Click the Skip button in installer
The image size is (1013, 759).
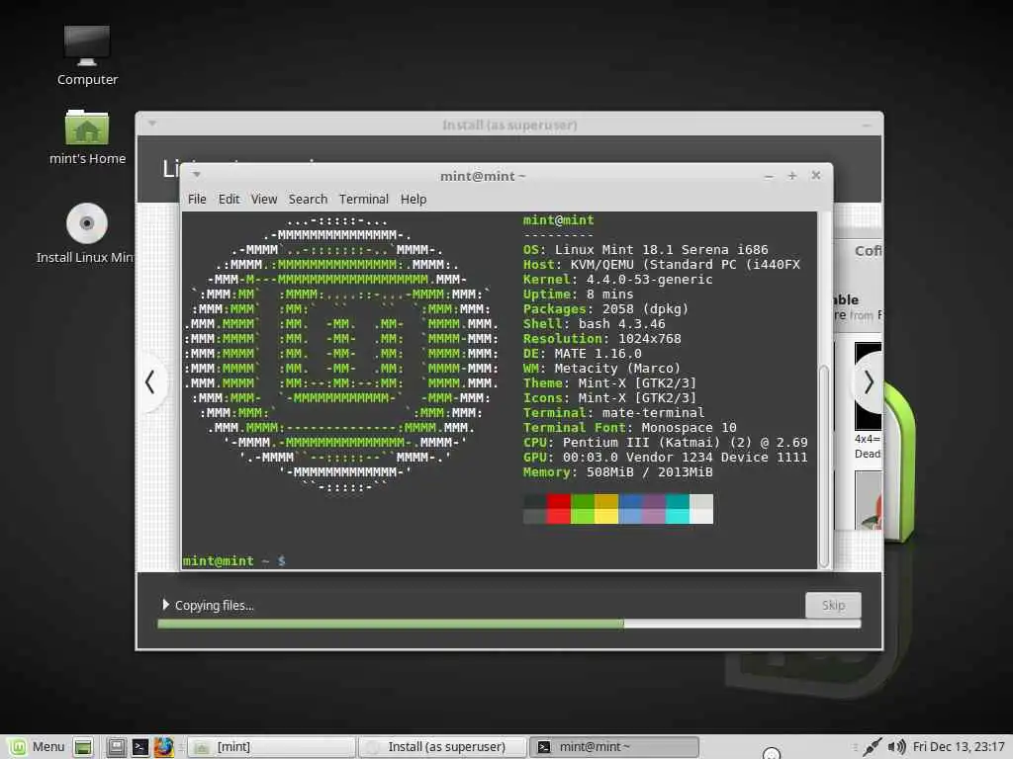tap(833, 606)
